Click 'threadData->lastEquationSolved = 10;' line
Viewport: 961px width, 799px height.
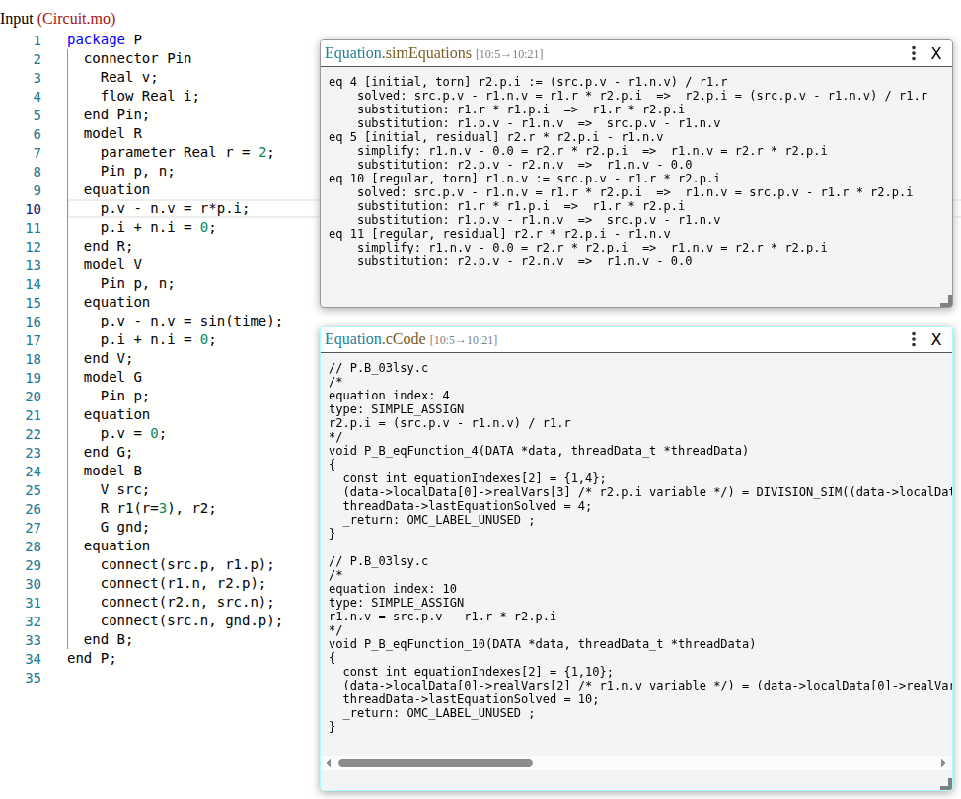click(471, 699)
